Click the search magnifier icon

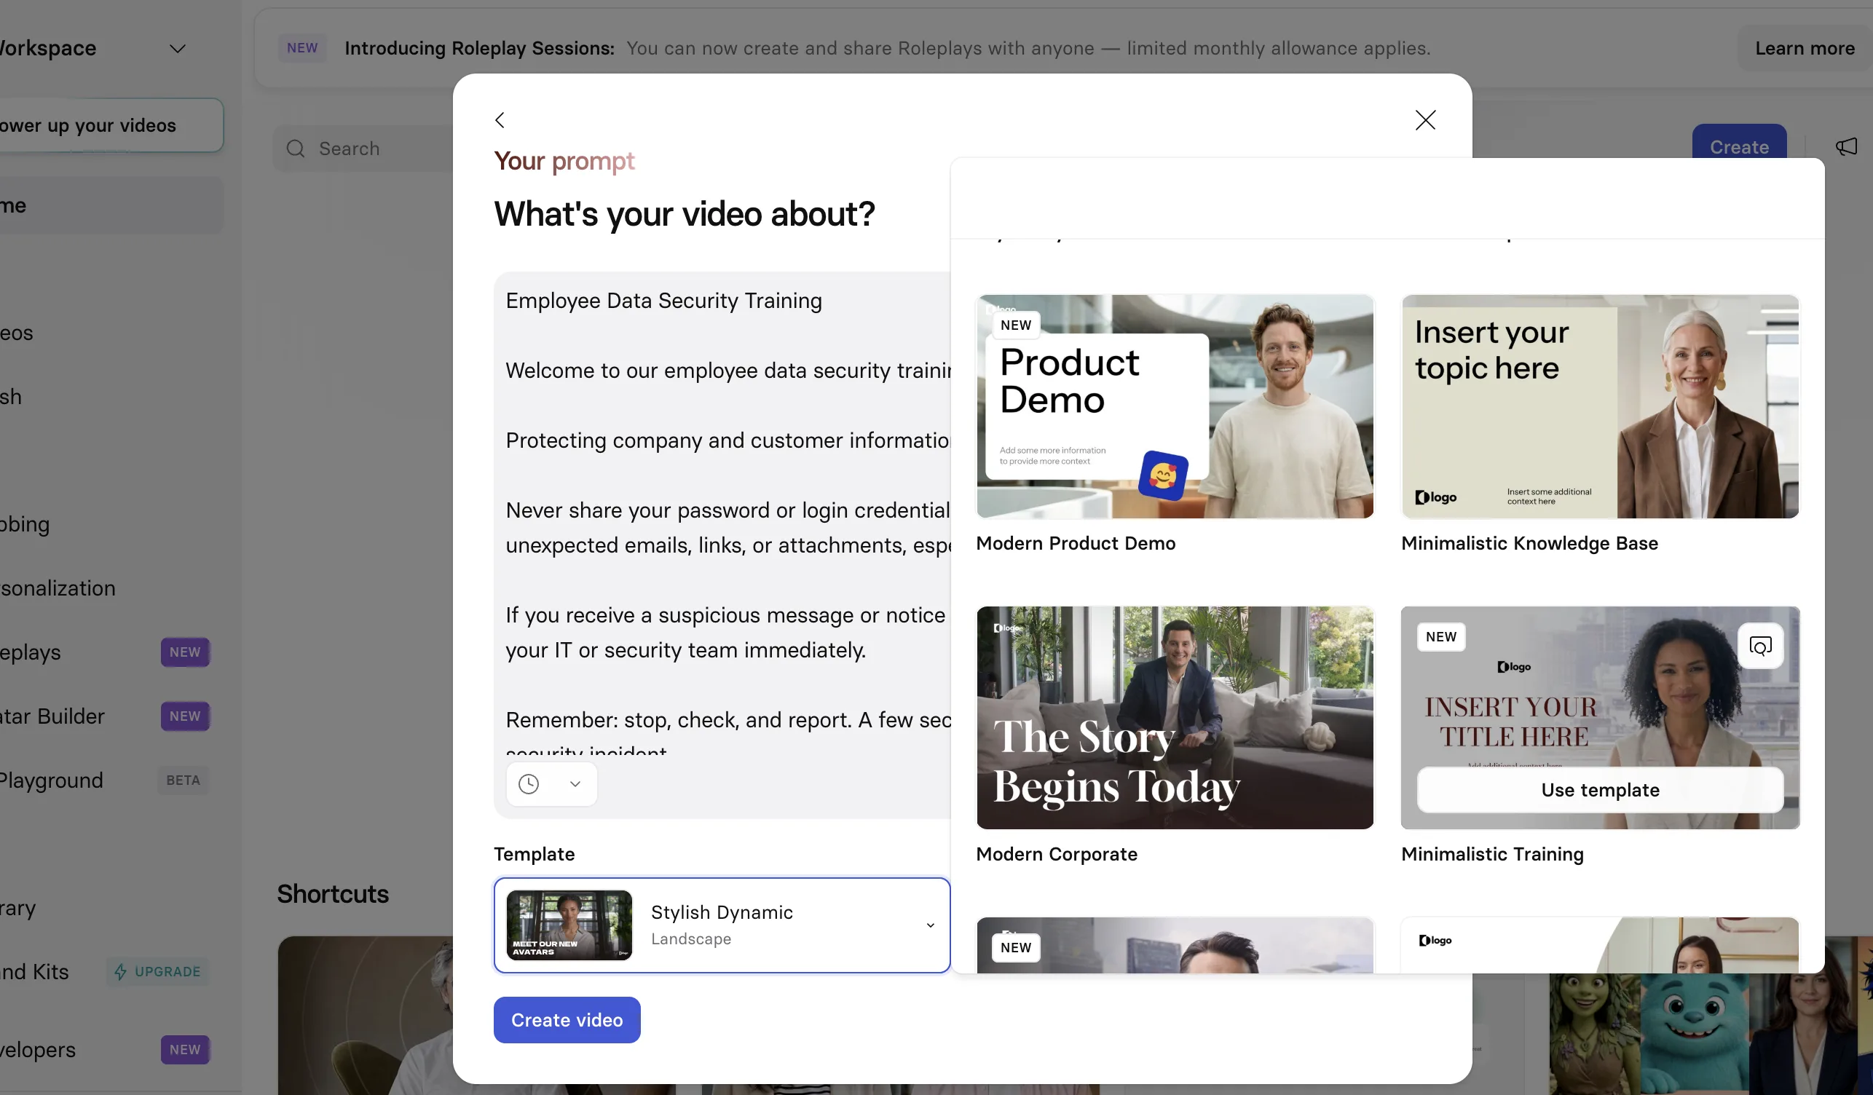pyautogui.click(x=296, y=149)
